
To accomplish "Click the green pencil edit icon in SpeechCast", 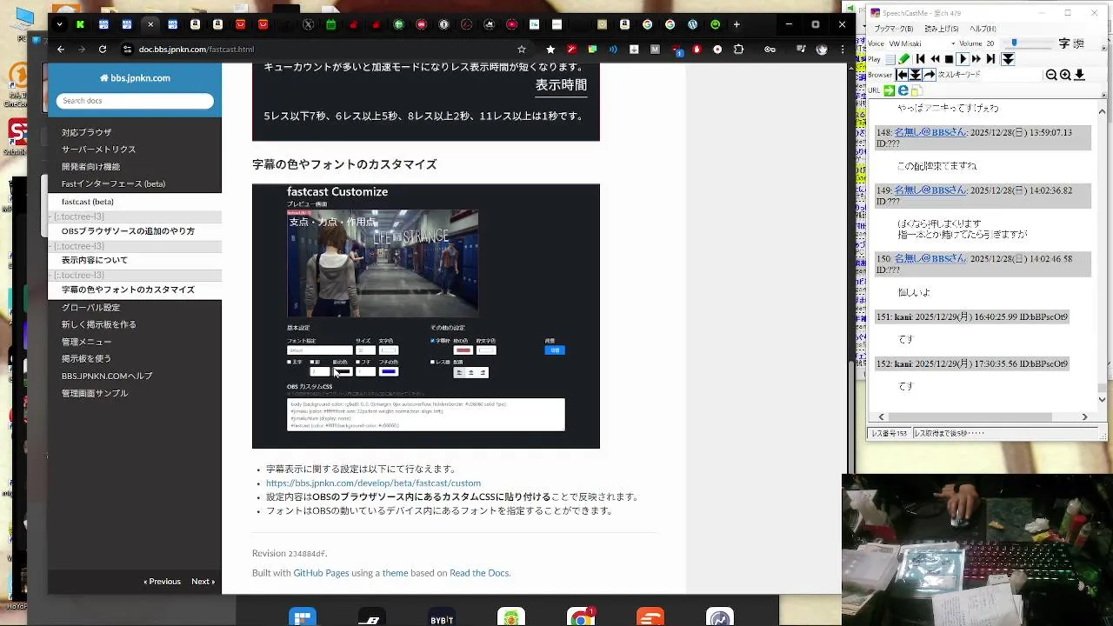I will coord(903,59).
